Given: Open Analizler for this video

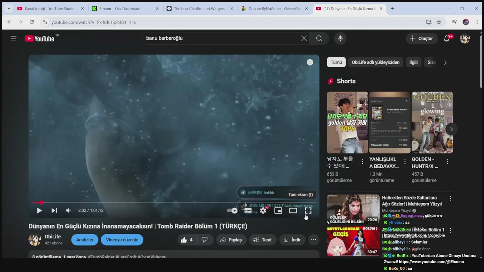Looking at the screenshot, I should (85, 240).
